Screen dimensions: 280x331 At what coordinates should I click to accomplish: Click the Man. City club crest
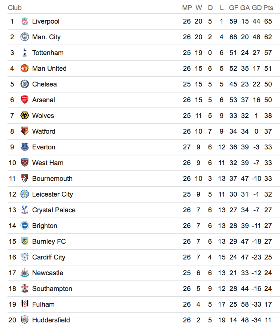(x=25, y=37)
